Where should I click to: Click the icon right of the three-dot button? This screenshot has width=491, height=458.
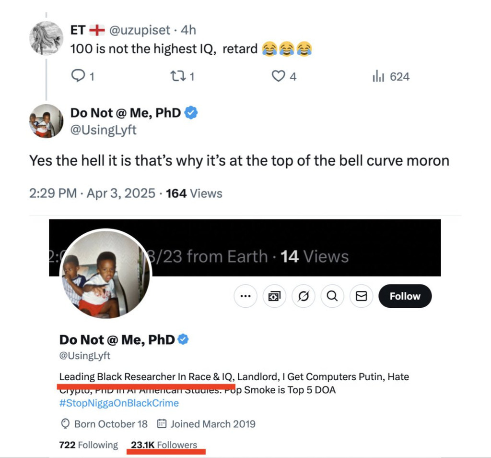pos(274,297)
